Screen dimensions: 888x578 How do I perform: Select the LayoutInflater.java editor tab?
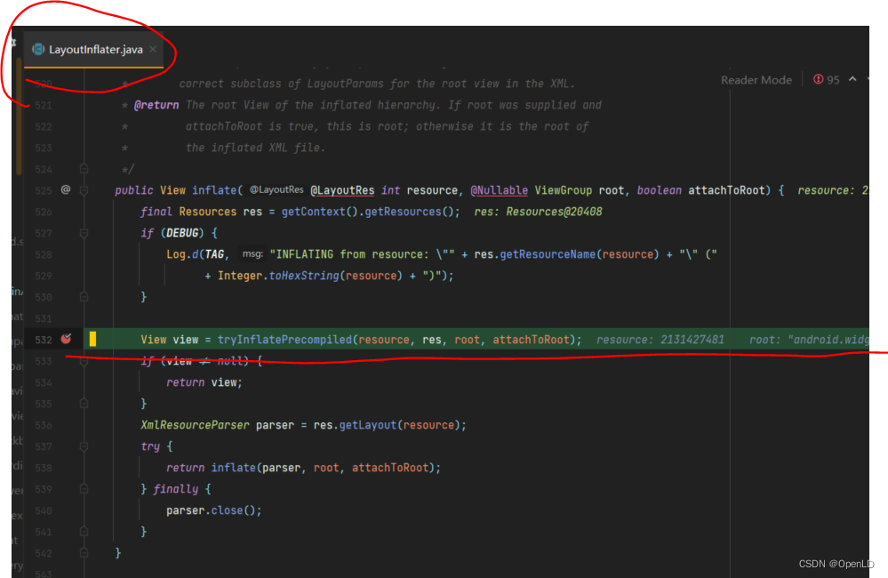click(95, 50)
